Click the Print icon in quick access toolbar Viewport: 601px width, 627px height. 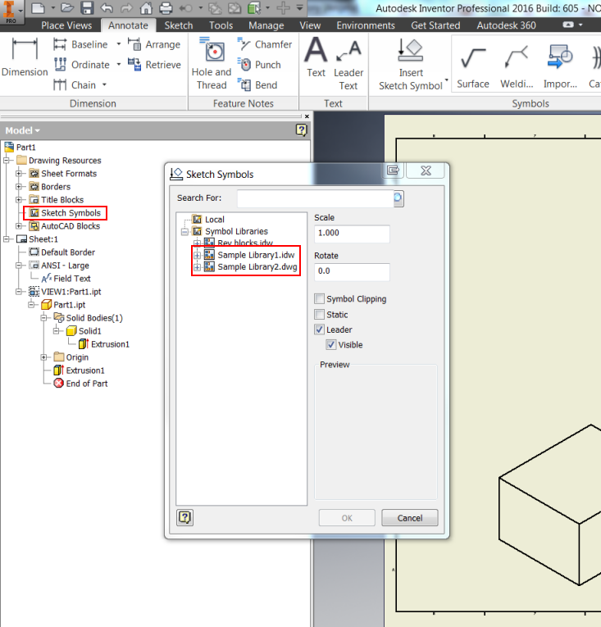click(x=166, y=7)
